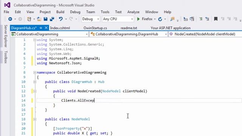Click using Newtonsoft.Json on line 6

coord(59,63)
